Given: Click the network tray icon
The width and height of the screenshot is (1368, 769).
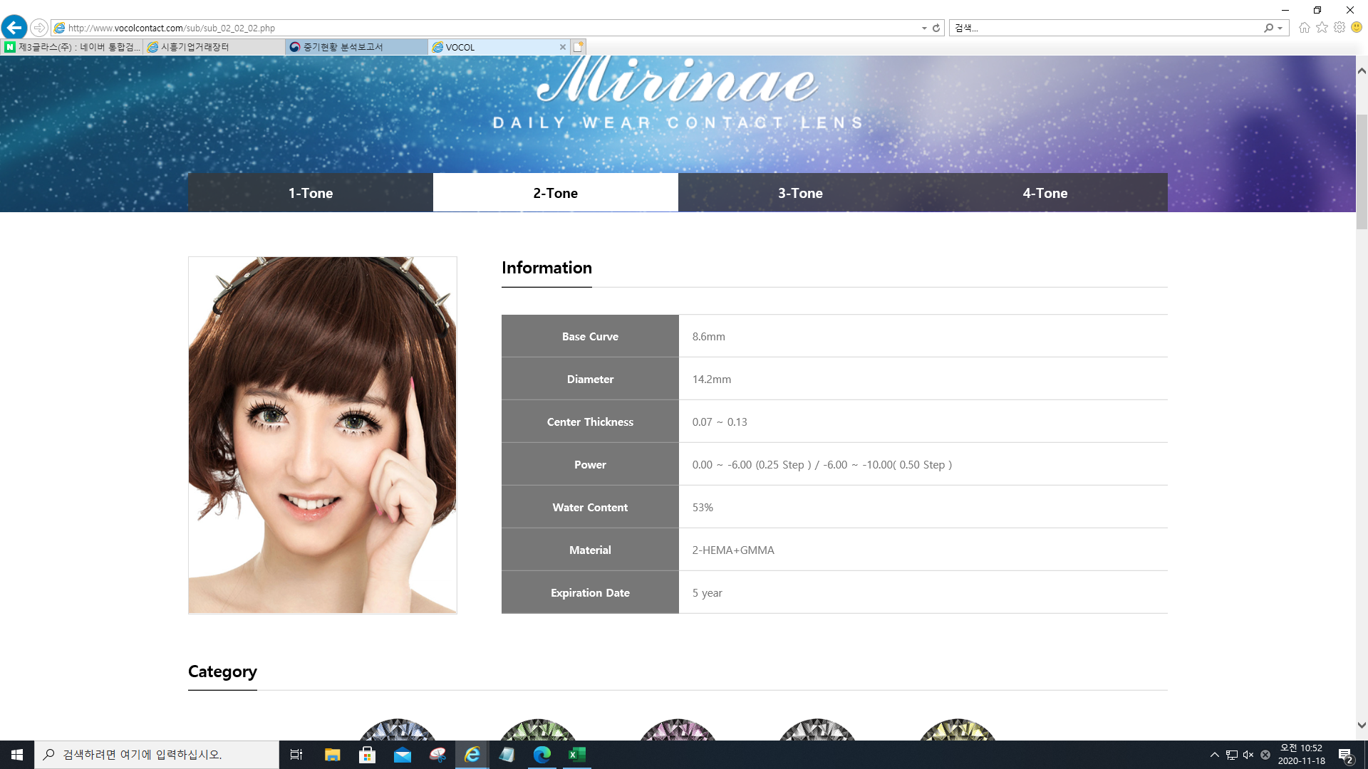Looking at the screenshot, I should click(x=1232, y=755).
